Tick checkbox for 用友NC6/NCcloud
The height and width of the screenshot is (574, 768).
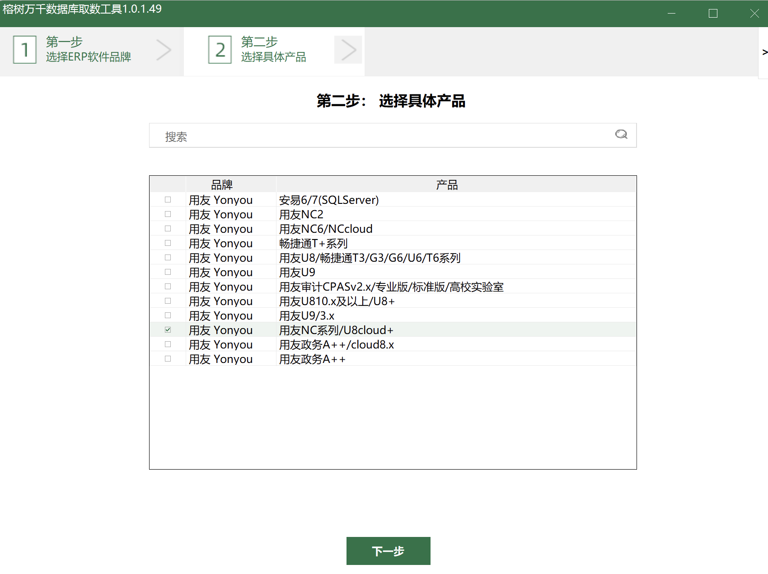tap(168, 228)
